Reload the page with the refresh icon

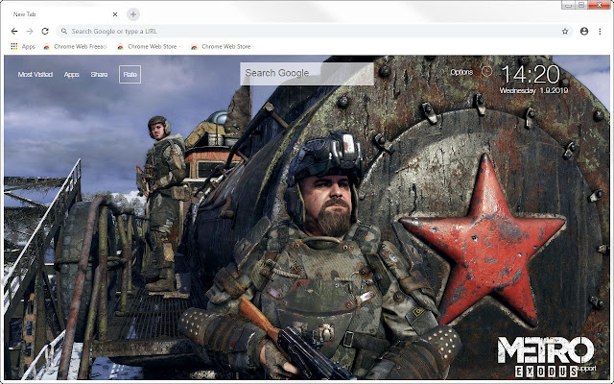45,31
